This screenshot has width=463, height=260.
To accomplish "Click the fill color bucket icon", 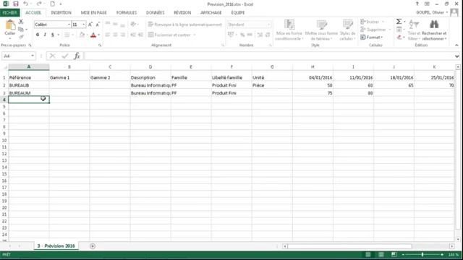I will click(82, 35).
